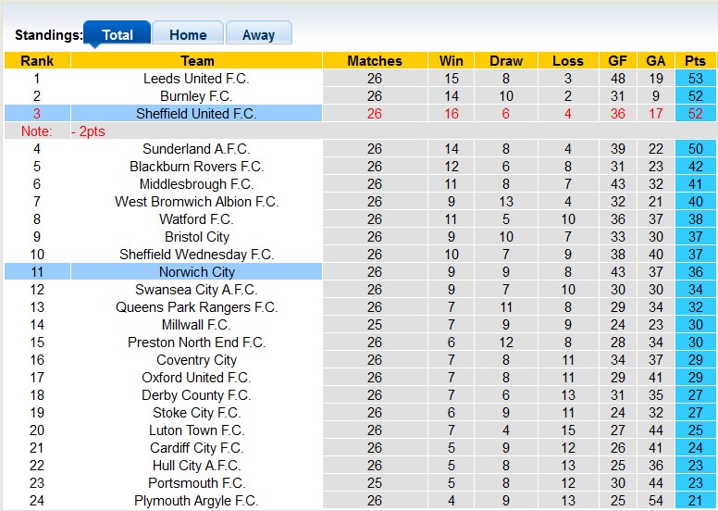Click the Norwich City highlighted row

[196, 272]
